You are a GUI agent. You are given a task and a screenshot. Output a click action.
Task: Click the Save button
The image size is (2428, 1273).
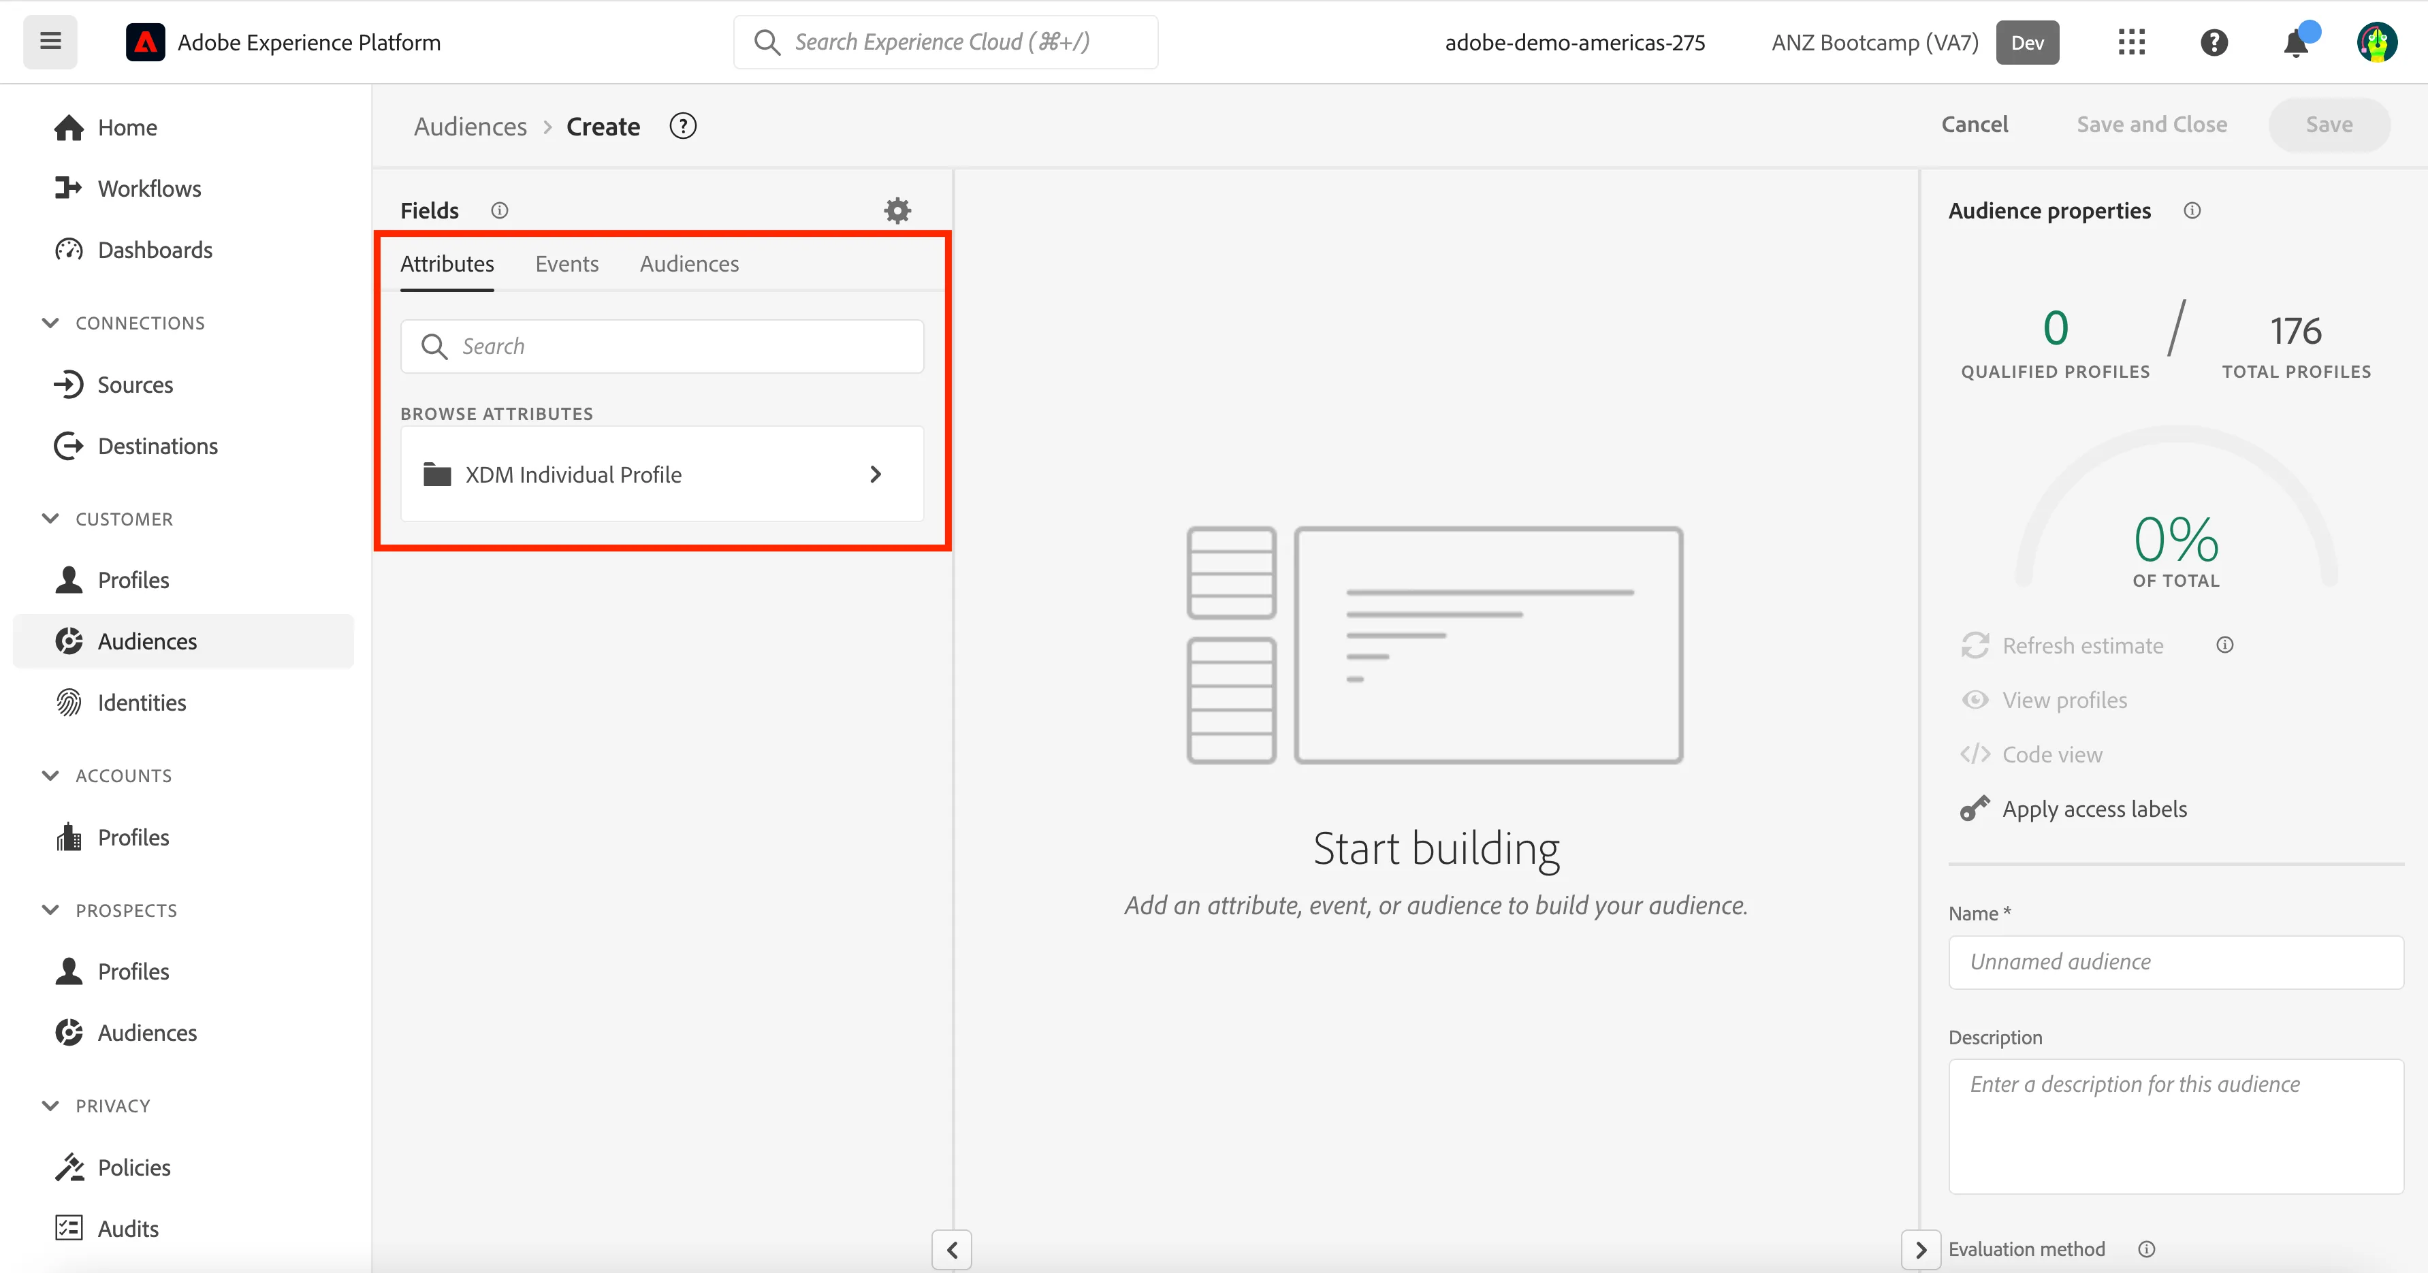tap(2329, 125)
